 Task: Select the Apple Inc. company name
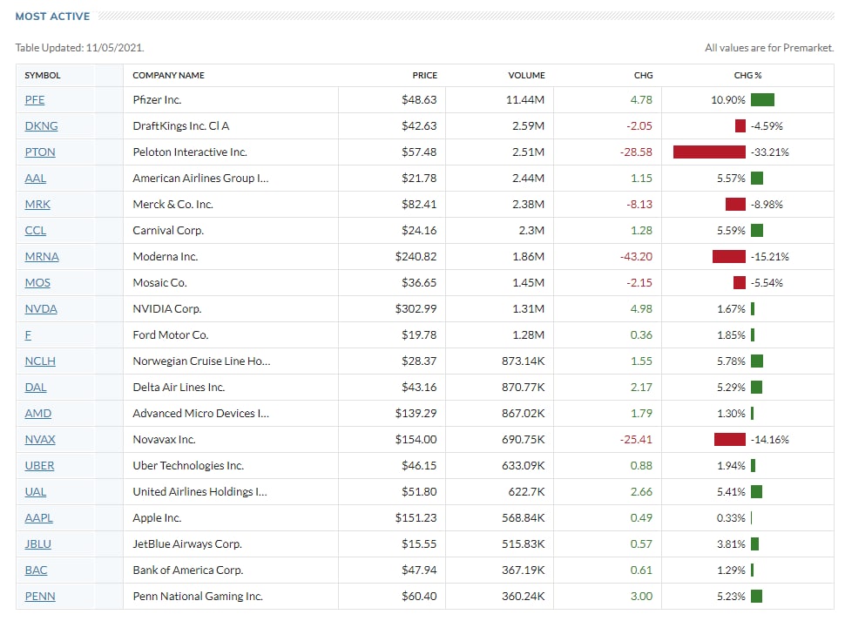[157, 517]
